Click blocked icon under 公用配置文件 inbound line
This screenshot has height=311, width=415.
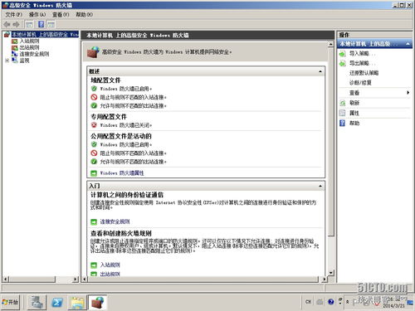tap(94, 153)
